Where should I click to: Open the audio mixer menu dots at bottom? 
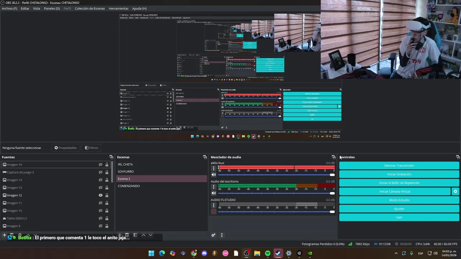pos(222,235)
